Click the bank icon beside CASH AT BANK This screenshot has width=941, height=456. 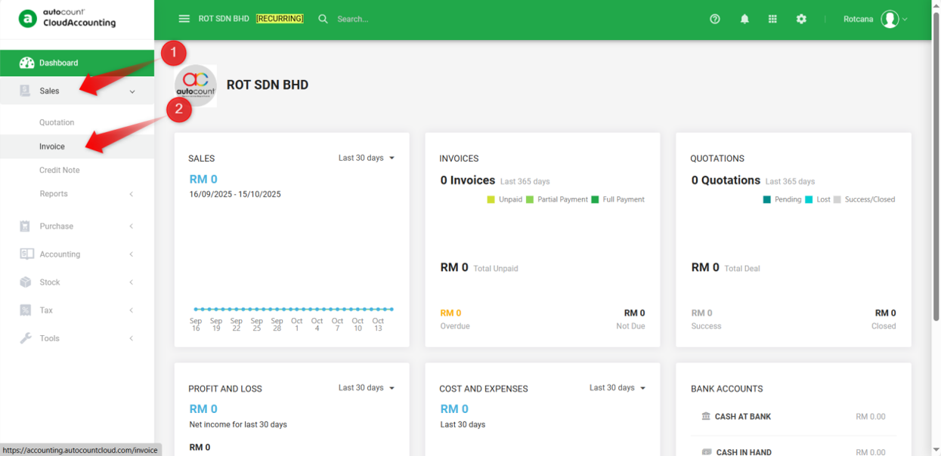tap(706, 416)
